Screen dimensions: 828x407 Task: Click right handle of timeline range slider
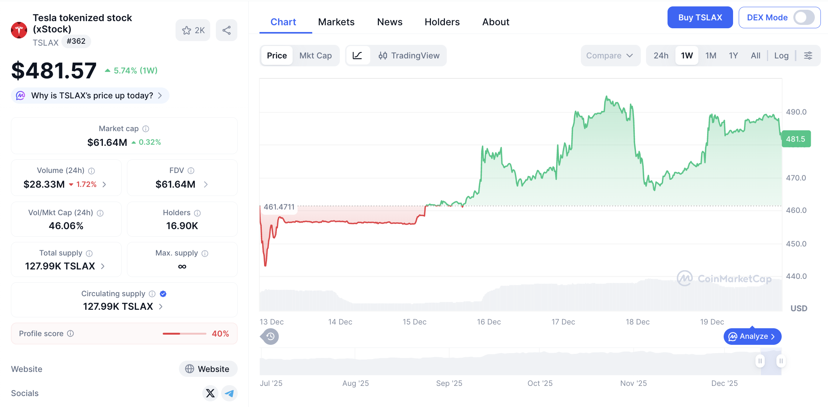tap(781, 361)
